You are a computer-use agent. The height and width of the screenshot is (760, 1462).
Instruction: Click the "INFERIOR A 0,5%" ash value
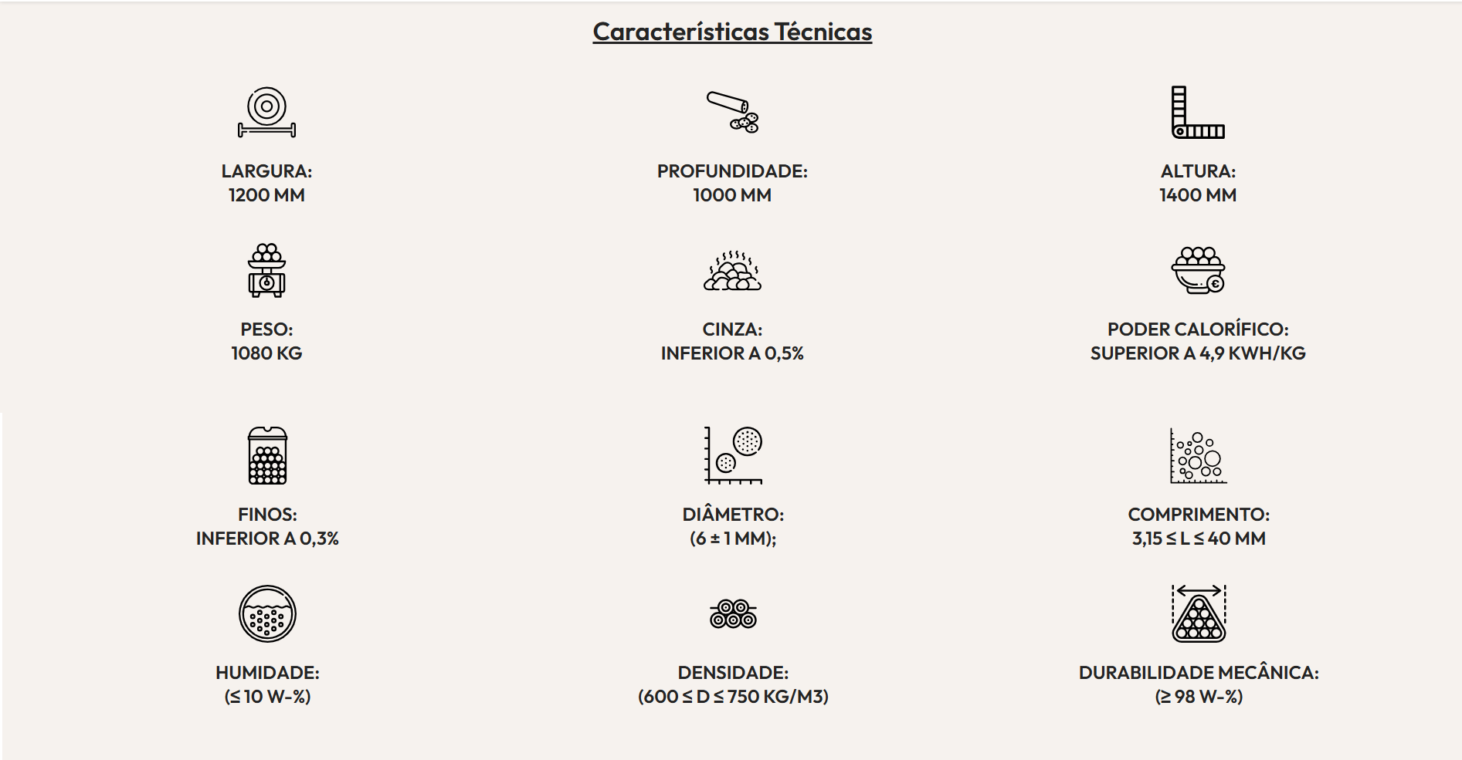coord(732,353)
